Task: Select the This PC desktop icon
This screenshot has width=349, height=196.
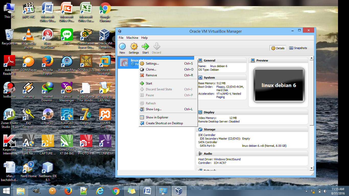Action: (9, 10)
